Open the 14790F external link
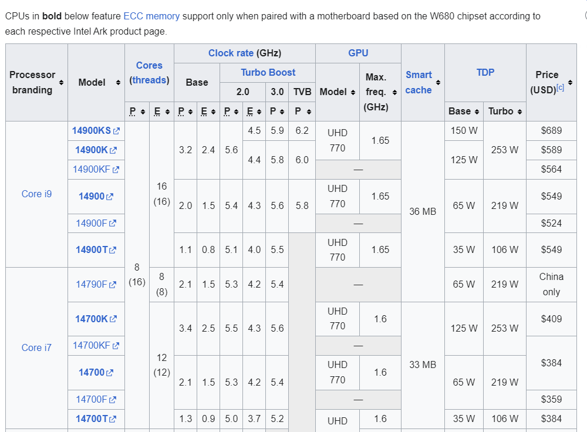The width and height of the screenshot is (587, 432). click(x=96, y=285)
